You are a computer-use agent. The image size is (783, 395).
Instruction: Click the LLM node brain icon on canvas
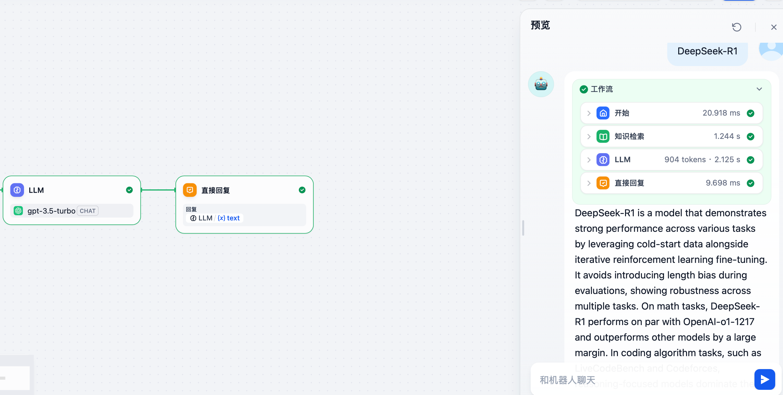pos(17,190)
